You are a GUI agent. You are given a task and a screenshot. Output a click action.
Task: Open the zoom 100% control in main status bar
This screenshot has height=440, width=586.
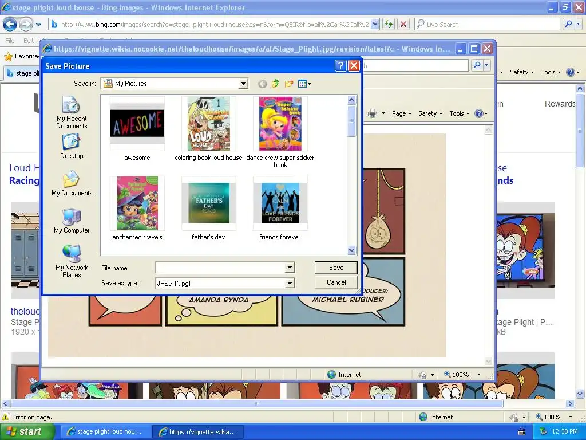pos(554,417)
